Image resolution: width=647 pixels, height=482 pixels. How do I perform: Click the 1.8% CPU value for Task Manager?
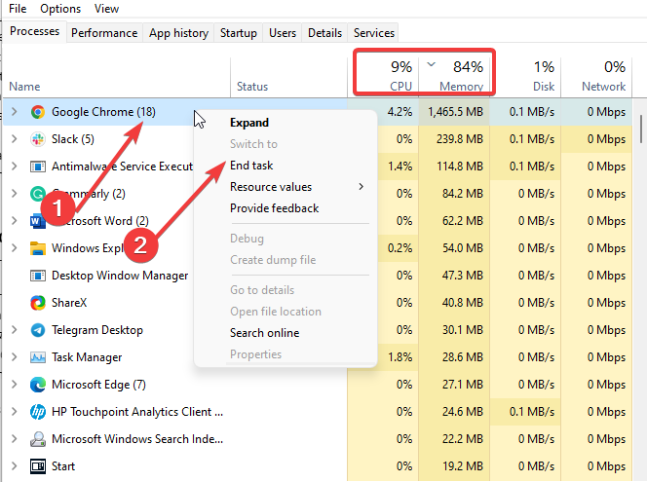[400, 357]
